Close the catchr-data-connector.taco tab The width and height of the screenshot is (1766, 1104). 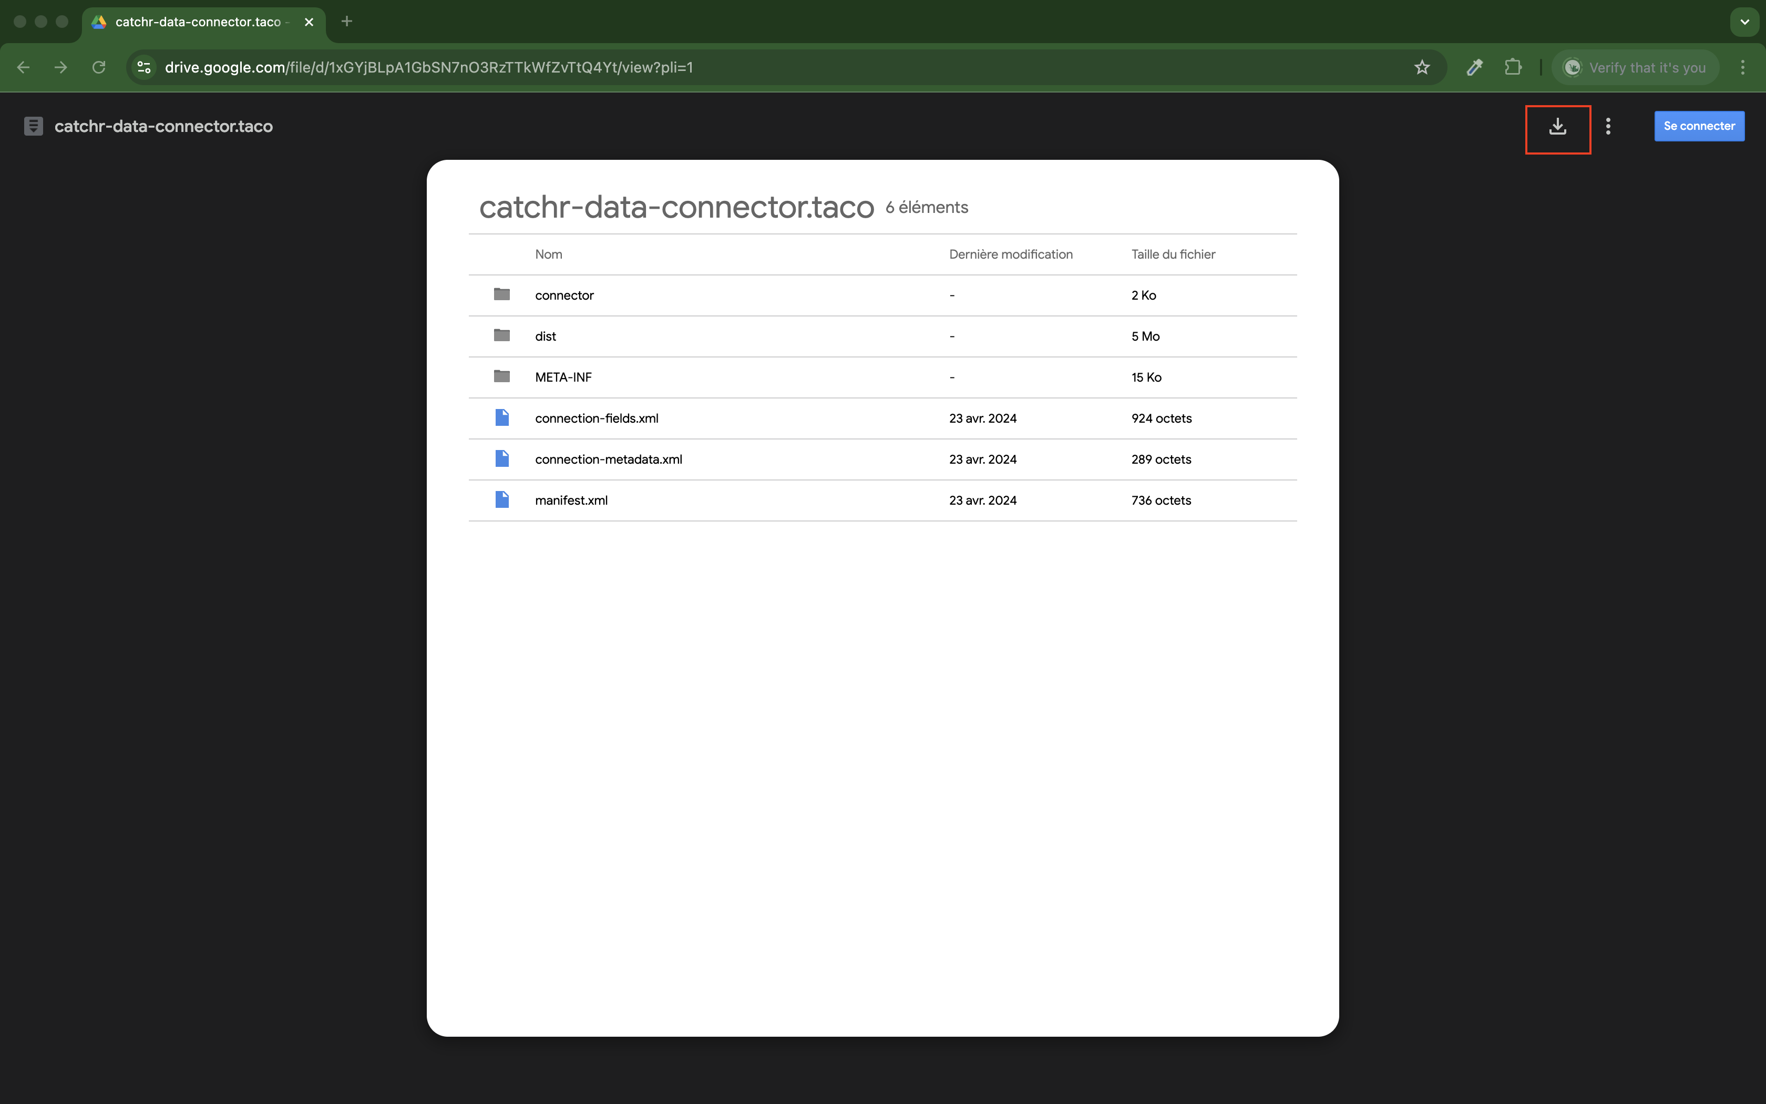click(x=309, y=22)
